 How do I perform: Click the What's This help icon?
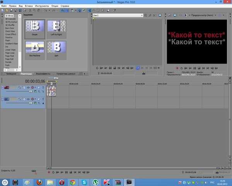click(114, 10)
